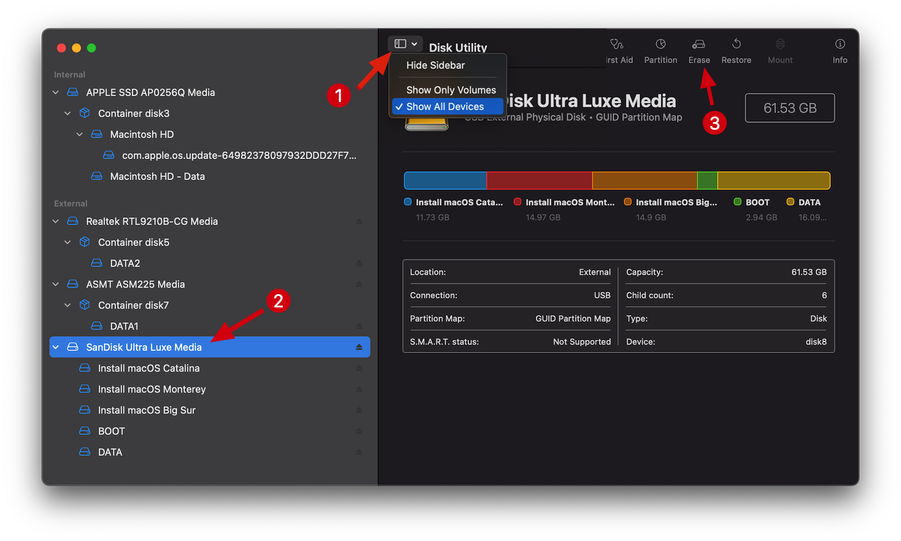Screen dimensions: 901x541
Task: Eject the DATA2 volume
Action: 359,263
